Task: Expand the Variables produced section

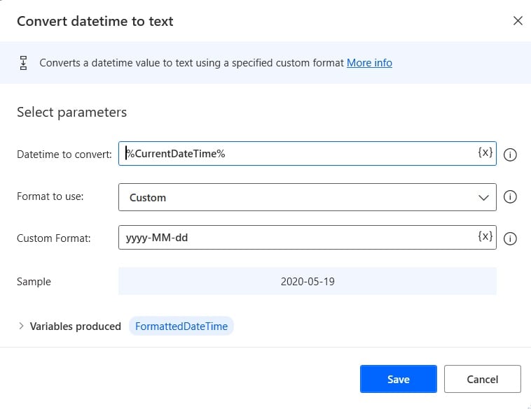Action: point(21,326)
